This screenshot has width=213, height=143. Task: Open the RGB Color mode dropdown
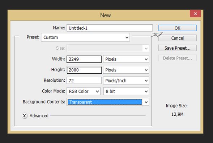click(x=84, y=91)
